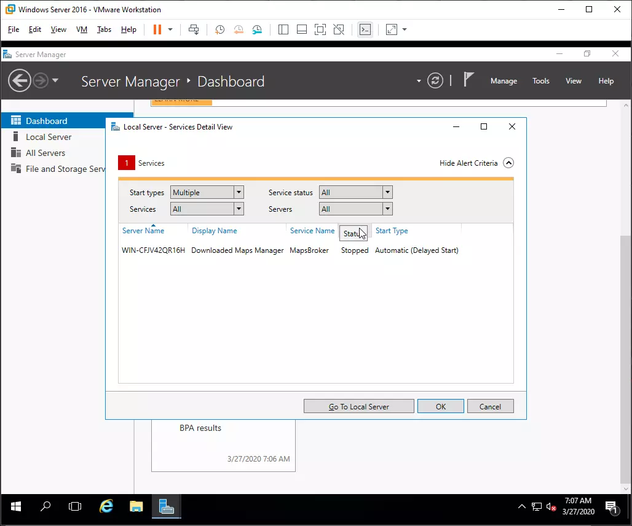Click the red services alert count badge

pyautogui.click(x=127, y=163)
